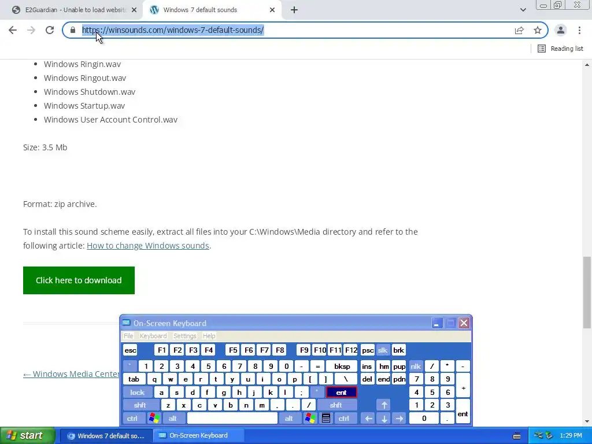Viewport: 592px width, 444px height.
Task: Toggle the left shft key
Action: tap(140, 405)
